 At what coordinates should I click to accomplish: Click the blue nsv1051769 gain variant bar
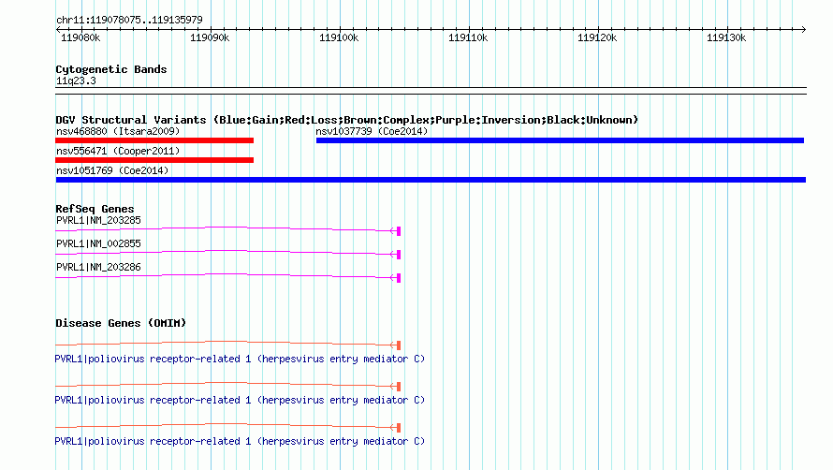tap(431, 180)
